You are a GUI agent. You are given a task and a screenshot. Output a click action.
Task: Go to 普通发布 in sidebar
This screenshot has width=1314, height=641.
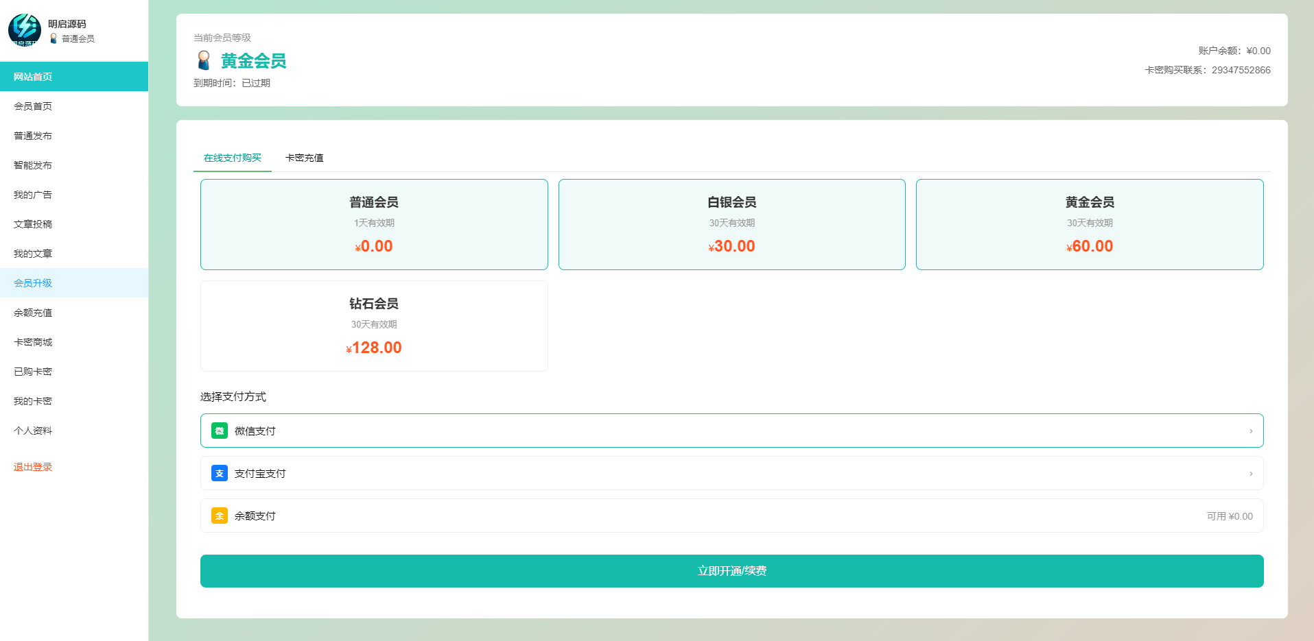[x=74, y=136]
